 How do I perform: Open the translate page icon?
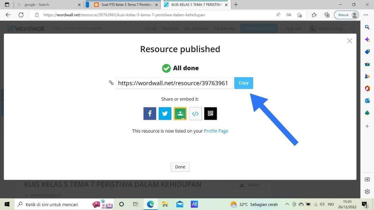289,15
